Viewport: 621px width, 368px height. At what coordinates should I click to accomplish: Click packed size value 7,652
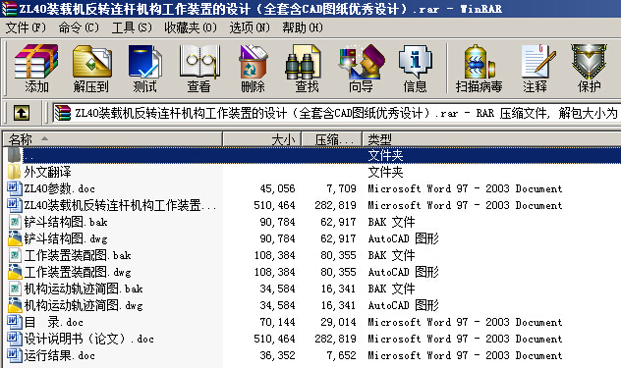341,355
